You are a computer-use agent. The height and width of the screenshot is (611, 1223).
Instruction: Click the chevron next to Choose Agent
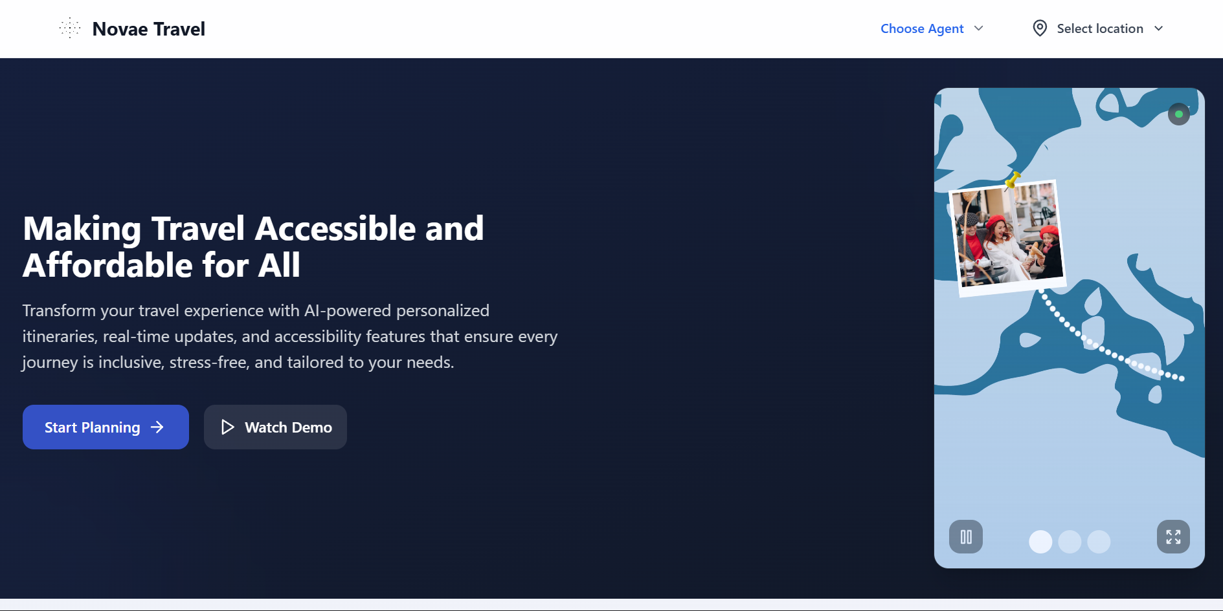click(979, 28)
